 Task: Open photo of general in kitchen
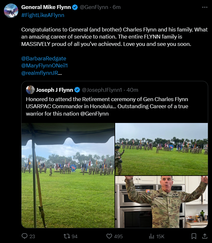[161, 202]
